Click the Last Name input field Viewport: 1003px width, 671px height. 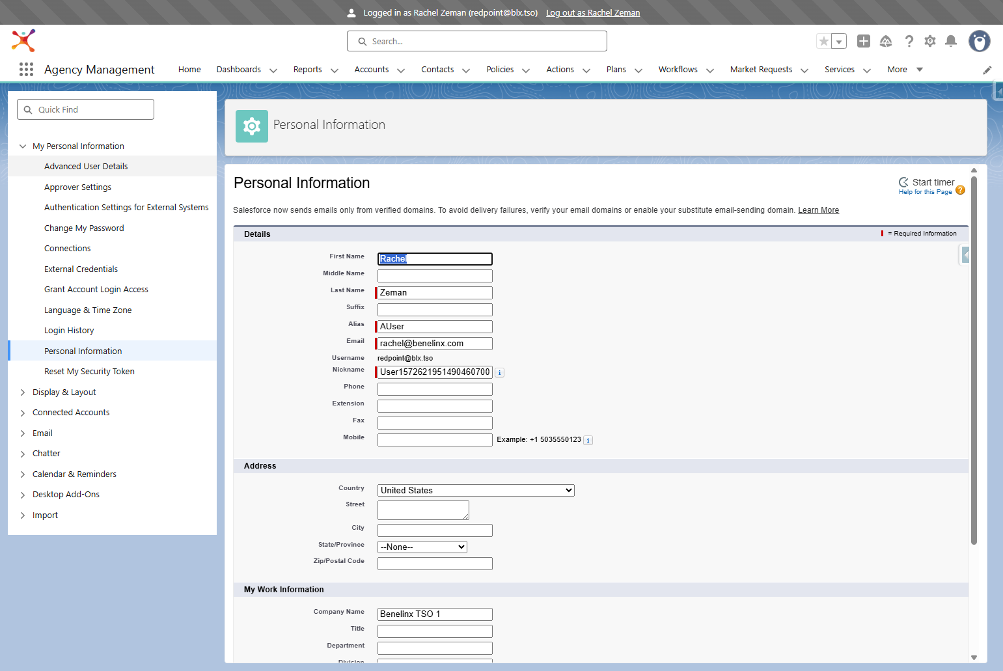(435, 293)
